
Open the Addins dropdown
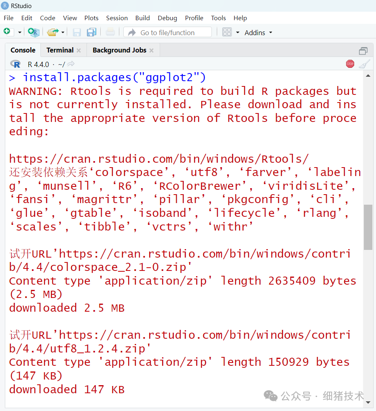click(x=255, y=32)
